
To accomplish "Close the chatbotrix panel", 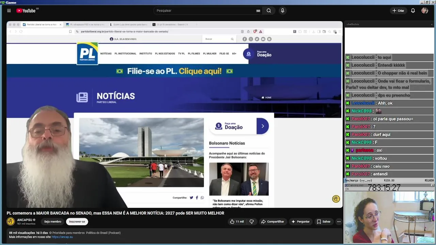I will tap(432, 24).
